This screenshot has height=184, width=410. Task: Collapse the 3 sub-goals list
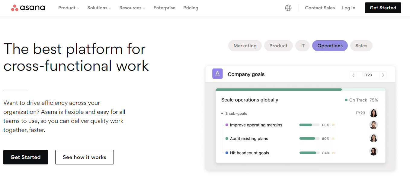[222, 114]
